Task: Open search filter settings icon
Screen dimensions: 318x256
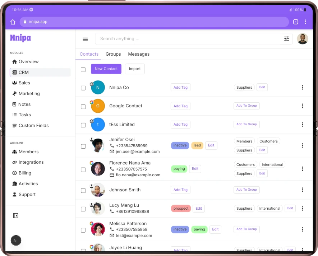Action: pyautogui.click(x=286, y=39)
